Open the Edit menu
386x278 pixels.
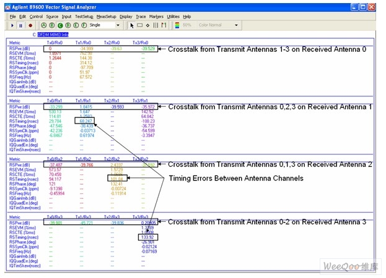pyautogui.click(x=22, y=17)
